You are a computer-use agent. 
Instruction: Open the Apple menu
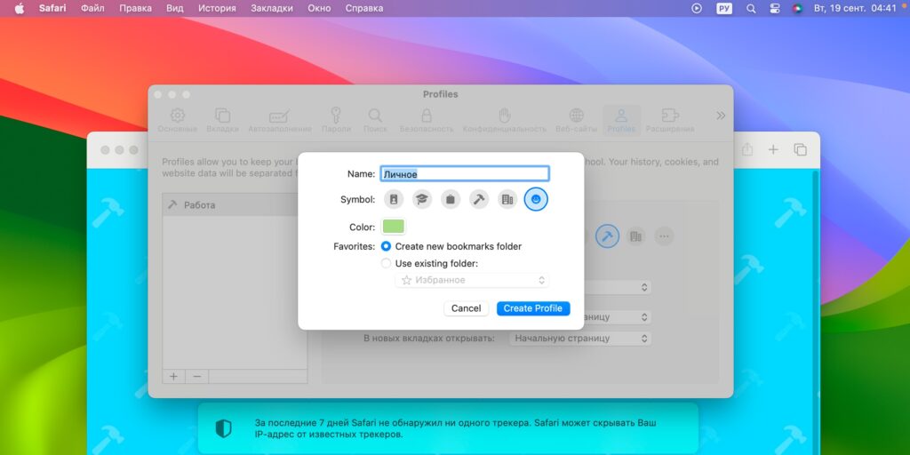tap(20, 8)
